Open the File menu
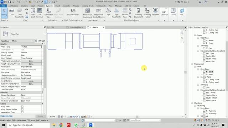The height and width of the screenshot is (128, 228). tap(3, 6)
